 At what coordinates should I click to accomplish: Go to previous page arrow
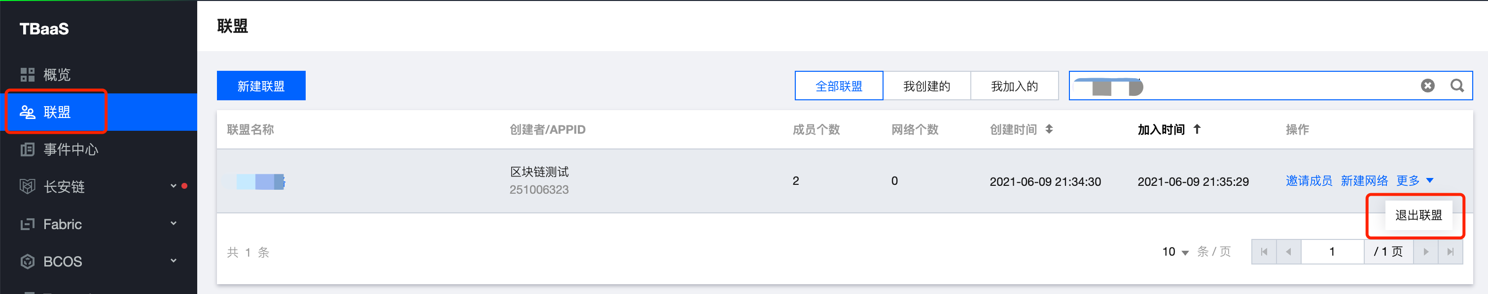pos(1289,252)
